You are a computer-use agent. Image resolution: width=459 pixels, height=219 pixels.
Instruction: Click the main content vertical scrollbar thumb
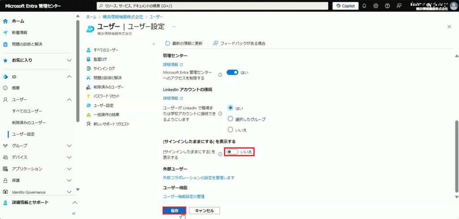tap(456, 156)
